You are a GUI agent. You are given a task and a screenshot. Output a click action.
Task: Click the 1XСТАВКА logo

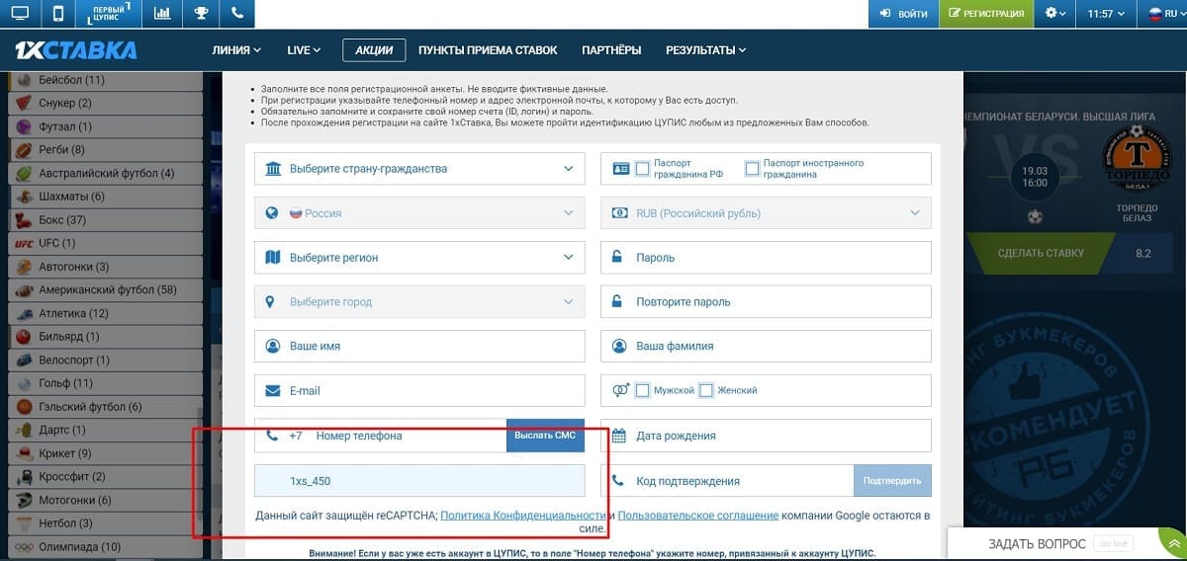(75, 50)
